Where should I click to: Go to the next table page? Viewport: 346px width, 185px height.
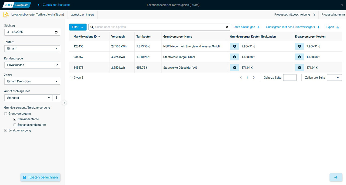click(254, 78)
